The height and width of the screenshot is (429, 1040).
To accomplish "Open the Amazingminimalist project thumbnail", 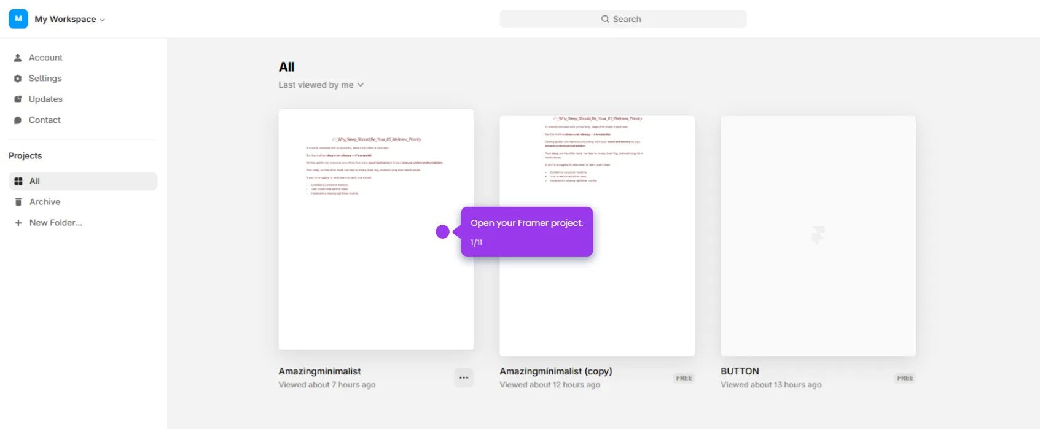I will pos(376,230).
